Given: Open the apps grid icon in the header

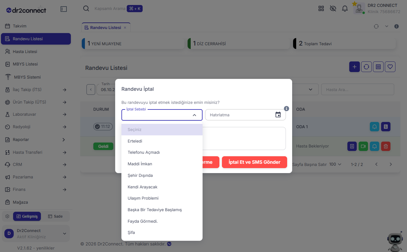Looking at the screenshot, I should pos(321,9).
